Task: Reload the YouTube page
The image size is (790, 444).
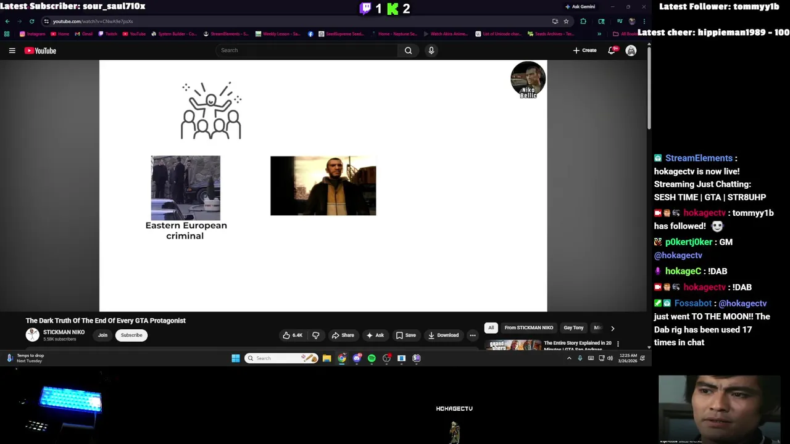Action: [x=32, y=21]
